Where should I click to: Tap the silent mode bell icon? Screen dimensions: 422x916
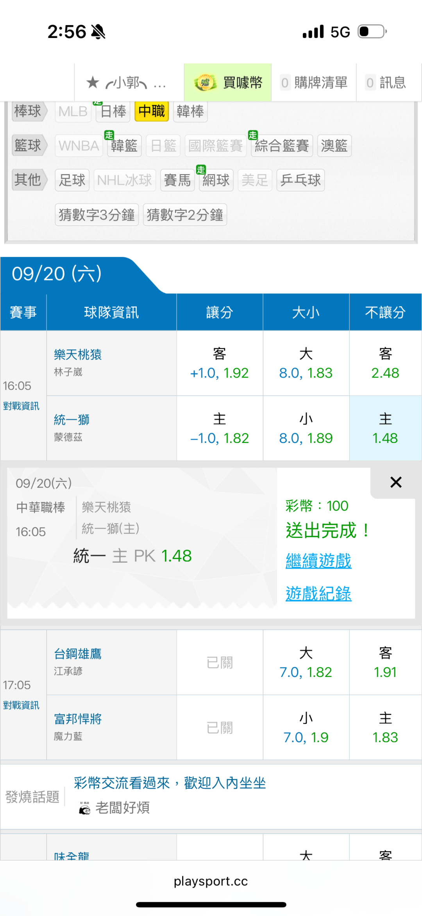(x=98, y=32)
